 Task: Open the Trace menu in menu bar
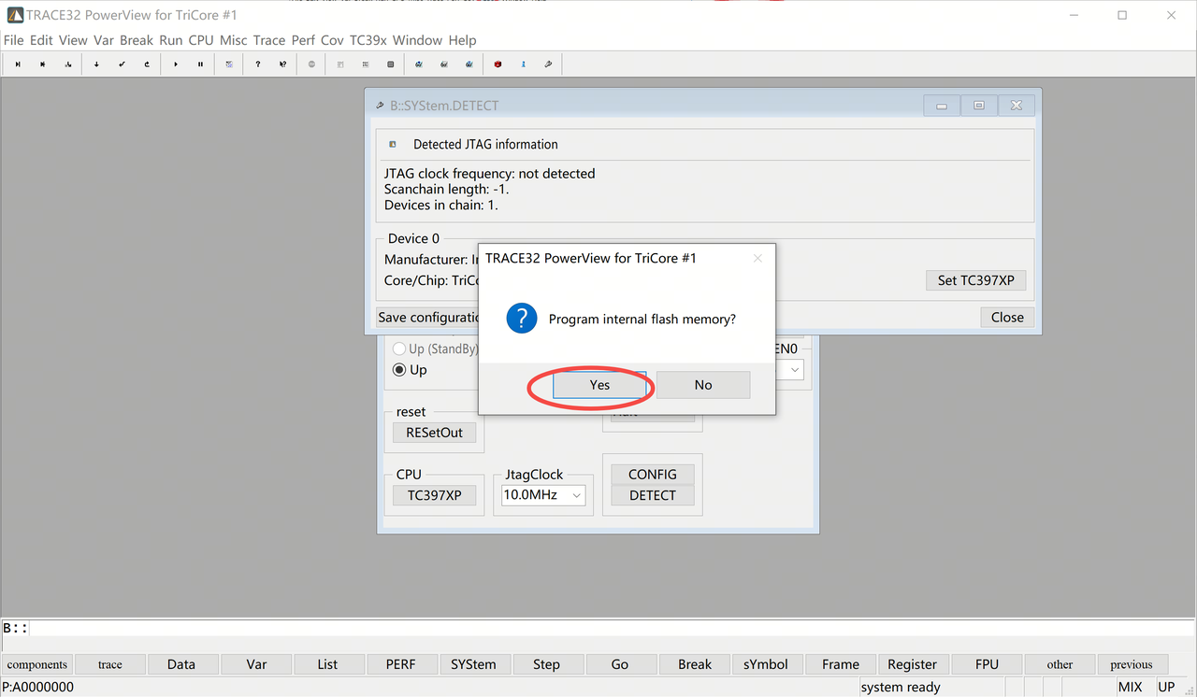[x=269, y=40]
